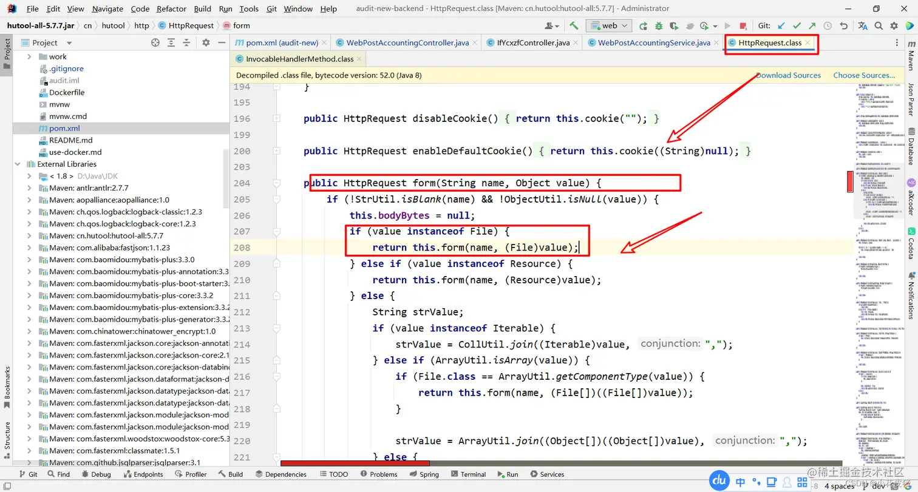Click the '4 spaces' indent status widget
The height and width of the screenshot is (492, 918).
point(839,486)
